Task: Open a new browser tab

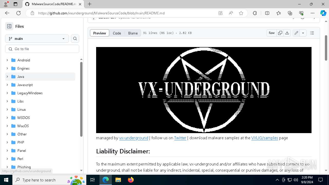Action: 89,4
